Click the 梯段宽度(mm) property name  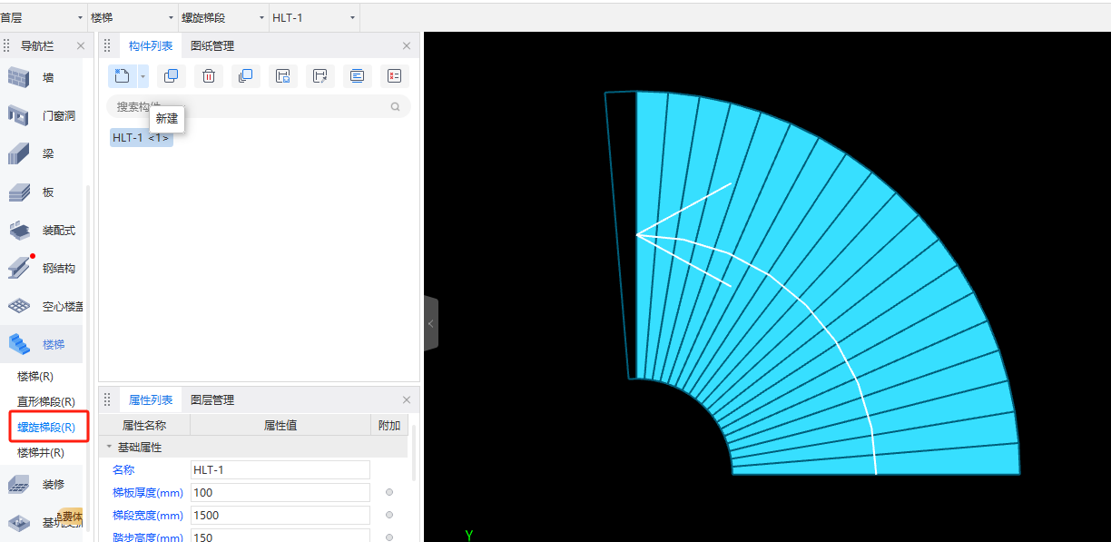(148, 515)
